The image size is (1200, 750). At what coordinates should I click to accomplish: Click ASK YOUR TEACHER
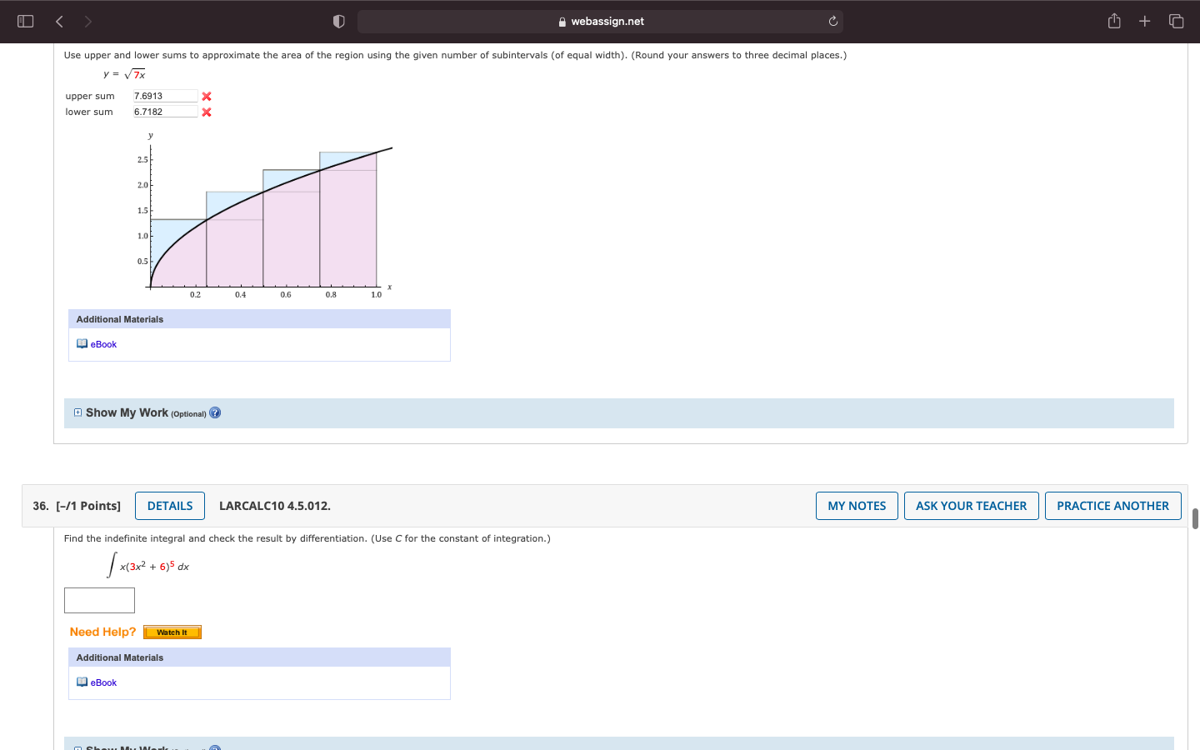(971, 505)
